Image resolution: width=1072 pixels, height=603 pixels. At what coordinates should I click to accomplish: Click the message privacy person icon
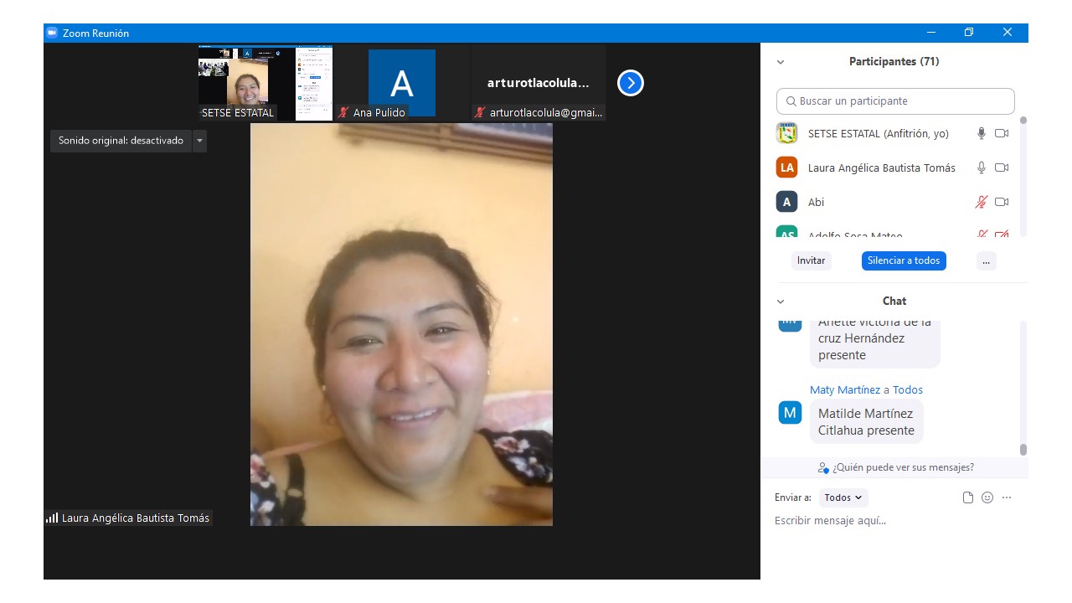[823, 468]
